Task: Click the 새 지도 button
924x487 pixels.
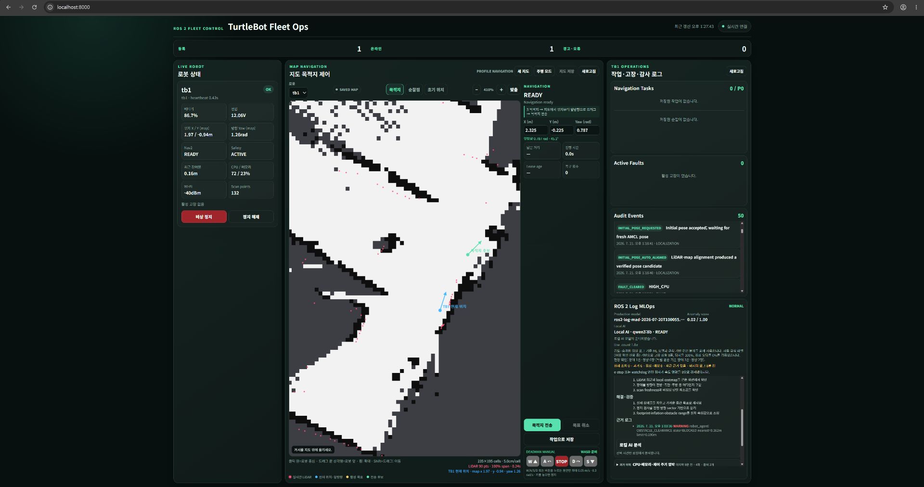Action: [x=523, y=71]
